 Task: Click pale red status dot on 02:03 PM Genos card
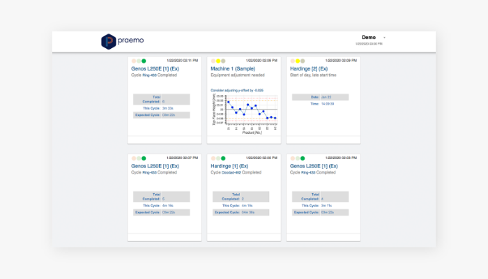click(x=293, y=158)
